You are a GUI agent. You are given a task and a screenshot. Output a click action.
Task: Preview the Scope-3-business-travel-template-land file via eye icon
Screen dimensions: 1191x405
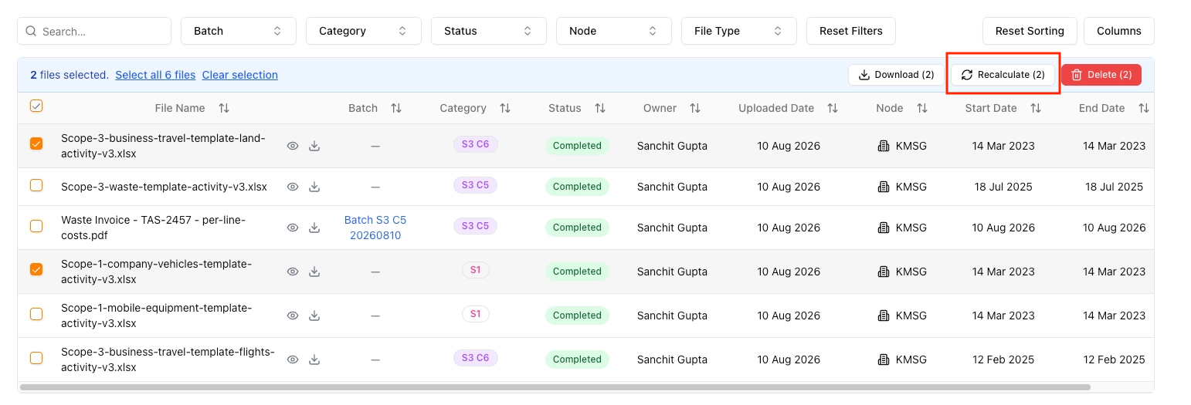tap(293, 146)
